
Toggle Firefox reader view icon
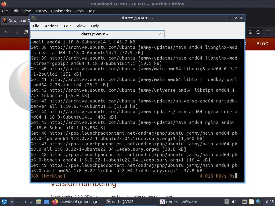[251, 32]
